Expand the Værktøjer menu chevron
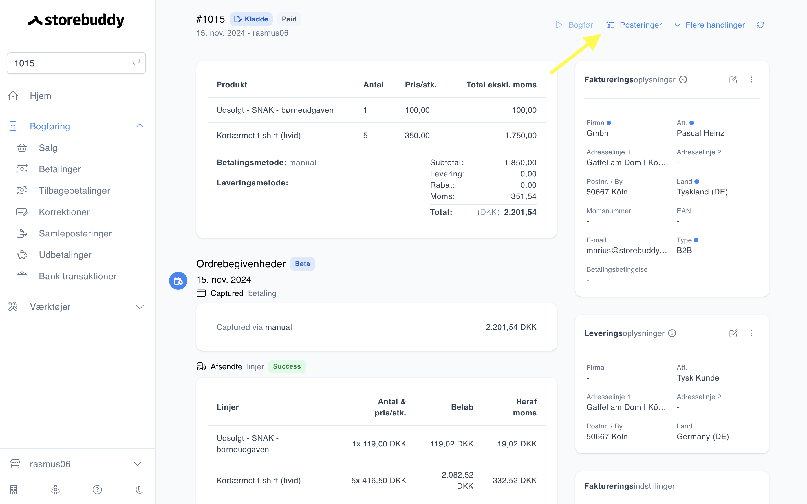Viewport: 807px width, 504px height. click(x=140, y=307)
